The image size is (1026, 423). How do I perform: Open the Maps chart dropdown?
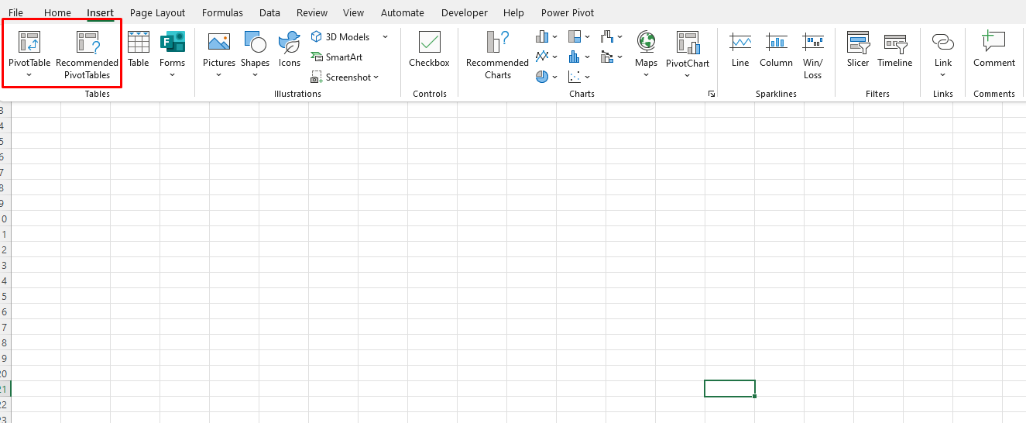point(646,75)
